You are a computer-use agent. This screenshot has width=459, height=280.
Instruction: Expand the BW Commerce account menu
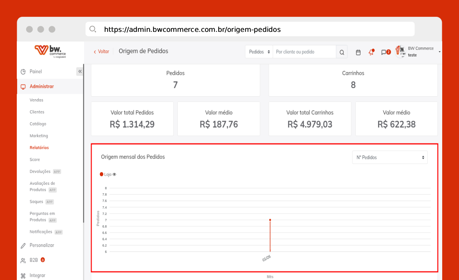pos(440,52)
